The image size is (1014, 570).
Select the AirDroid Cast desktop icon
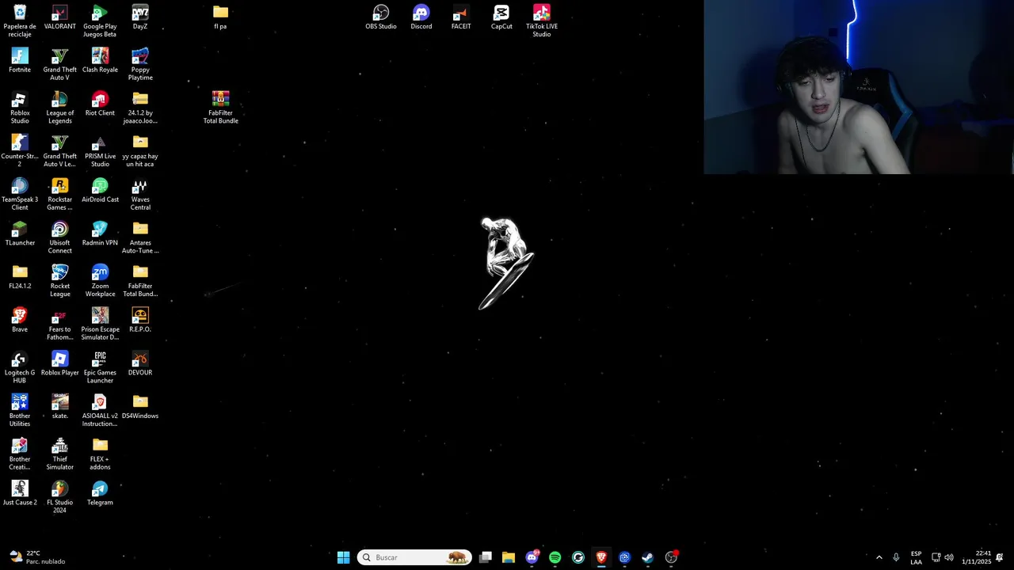click(x=100, y=190)
